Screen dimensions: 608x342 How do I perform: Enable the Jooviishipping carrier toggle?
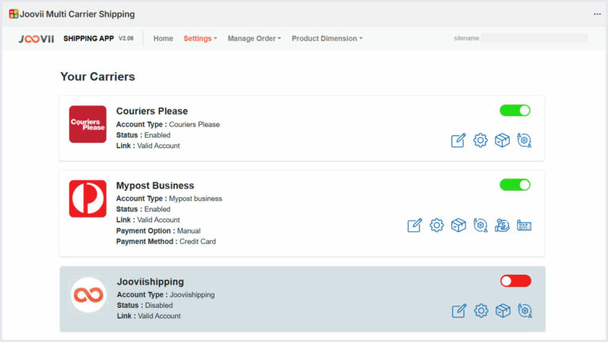pos(515,281)
